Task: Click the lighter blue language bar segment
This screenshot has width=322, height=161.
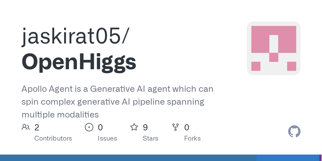Action: [x=287, y=158]
